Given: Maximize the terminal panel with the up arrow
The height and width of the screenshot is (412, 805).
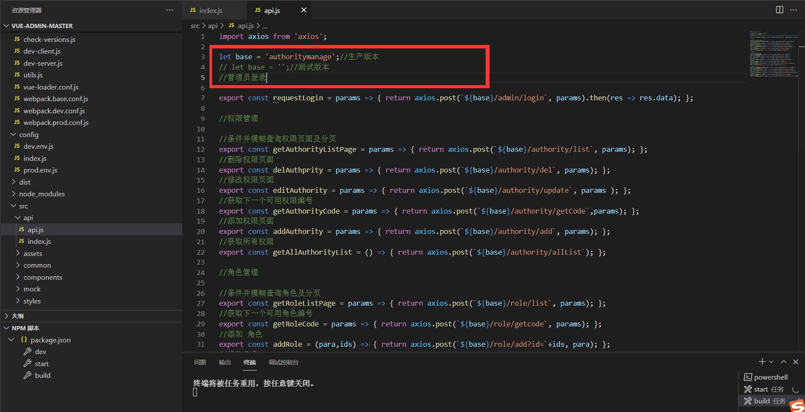Looking at the screenshot, I should click(x=784, y=362).
